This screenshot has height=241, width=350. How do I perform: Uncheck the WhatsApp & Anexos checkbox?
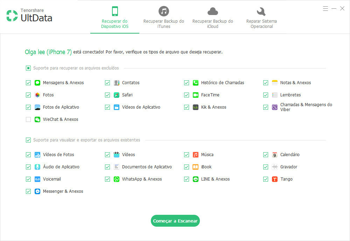[x=107, y=179]
